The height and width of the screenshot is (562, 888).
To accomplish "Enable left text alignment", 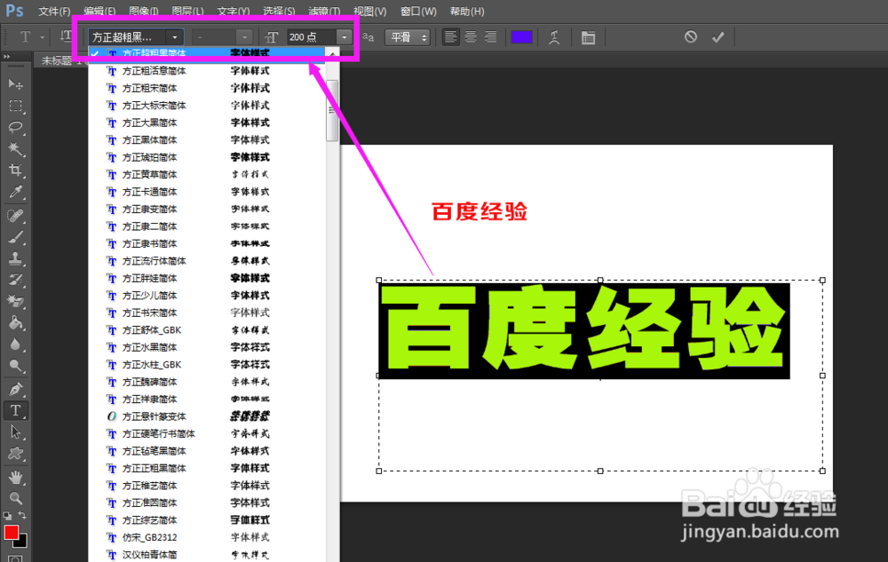I will pos(448,36).
